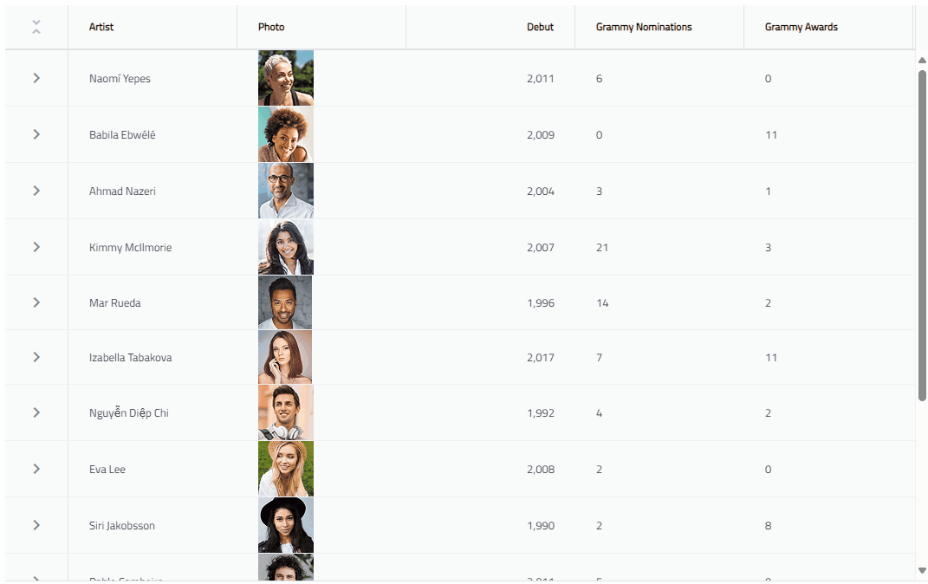Image resolution: width=928 pixels, height=584 pixels.
Task: Expand the Naomí Yepes row
Action: (x=36, y=78)
